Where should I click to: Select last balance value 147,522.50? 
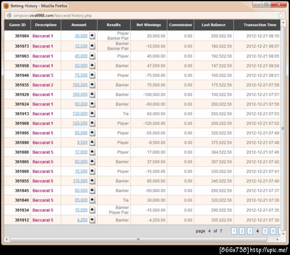click(x=221, y=66)
